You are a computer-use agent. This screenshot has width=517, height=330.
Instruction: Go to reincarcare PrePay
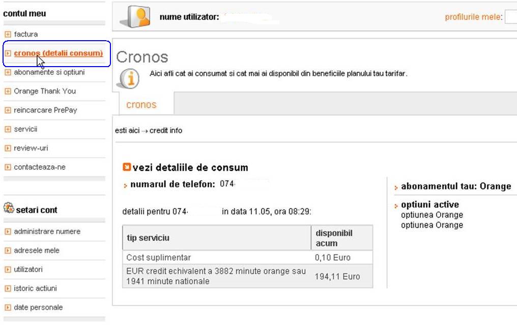pos(45,110)
